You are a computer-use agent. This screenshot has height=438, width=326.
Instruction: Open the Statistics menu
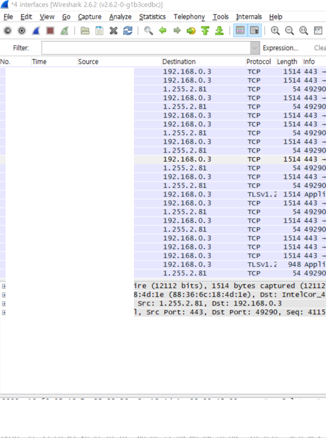pyautogui.click(x=152, y=17)
